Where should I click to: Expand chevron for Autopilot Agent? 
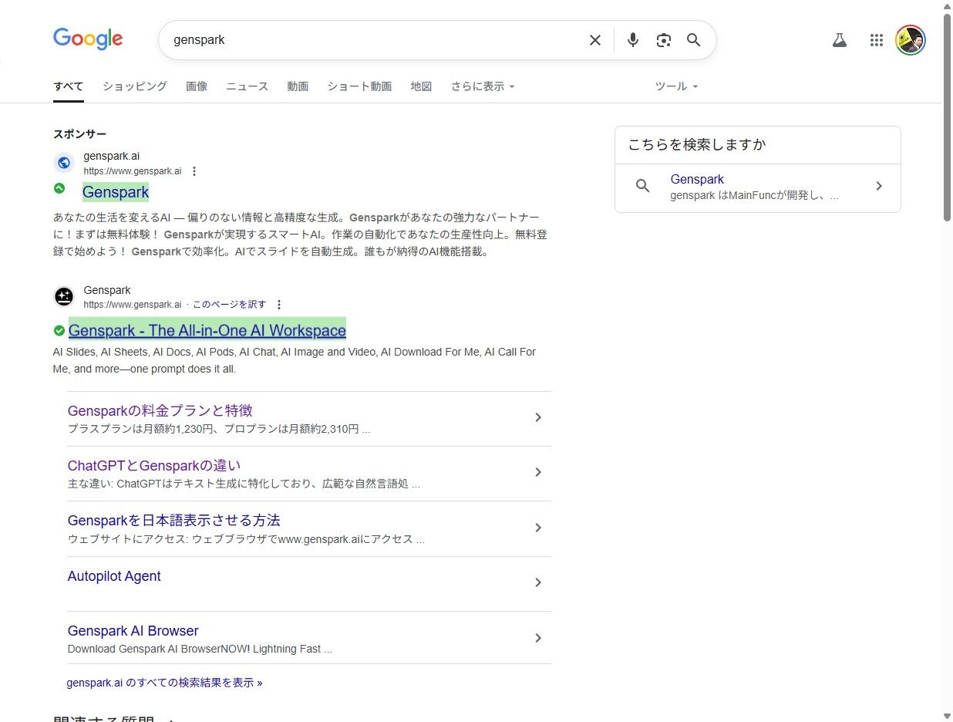pos(538,582)
